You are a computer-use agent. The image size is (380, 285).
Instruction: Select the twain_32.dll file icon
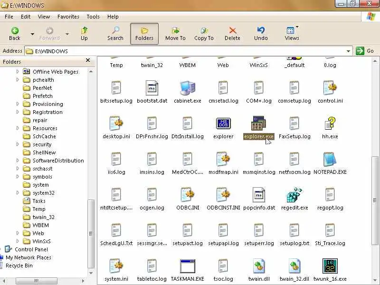click(x=294, y=266)
